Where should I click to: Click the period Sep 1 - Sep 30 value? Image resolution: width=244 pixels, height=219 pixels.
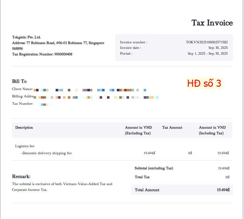click(208, 53)
